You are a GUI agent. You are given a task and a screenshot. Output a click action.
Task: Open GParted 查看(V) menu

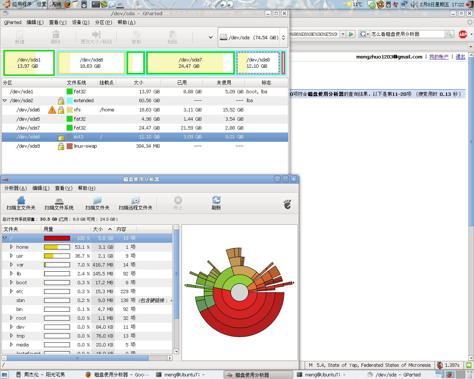[58, 22]
